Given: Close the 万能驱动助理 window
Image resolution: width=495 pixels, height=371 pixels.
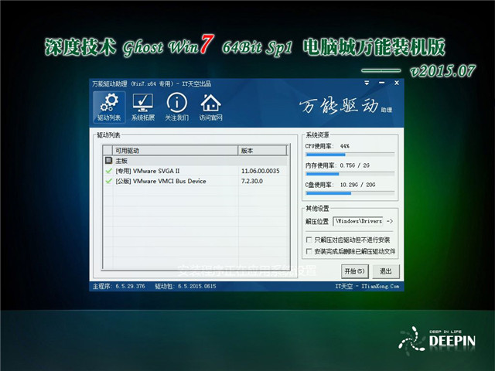Looking at the screenshot, I should coord(397,83).
